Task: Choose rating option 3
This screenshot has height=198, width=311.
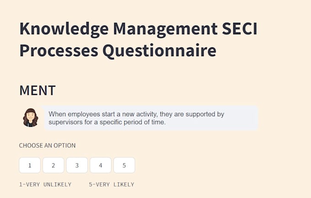Action: point(77,165)
